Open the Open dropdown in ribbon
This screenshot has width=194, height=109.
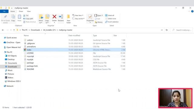tap(99, 15)
